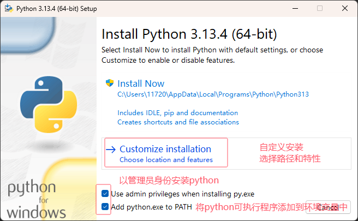Click the UAC shield icon beside Install Now
Viewport: 358px width, 221px height.
click(x=110, y=83)
